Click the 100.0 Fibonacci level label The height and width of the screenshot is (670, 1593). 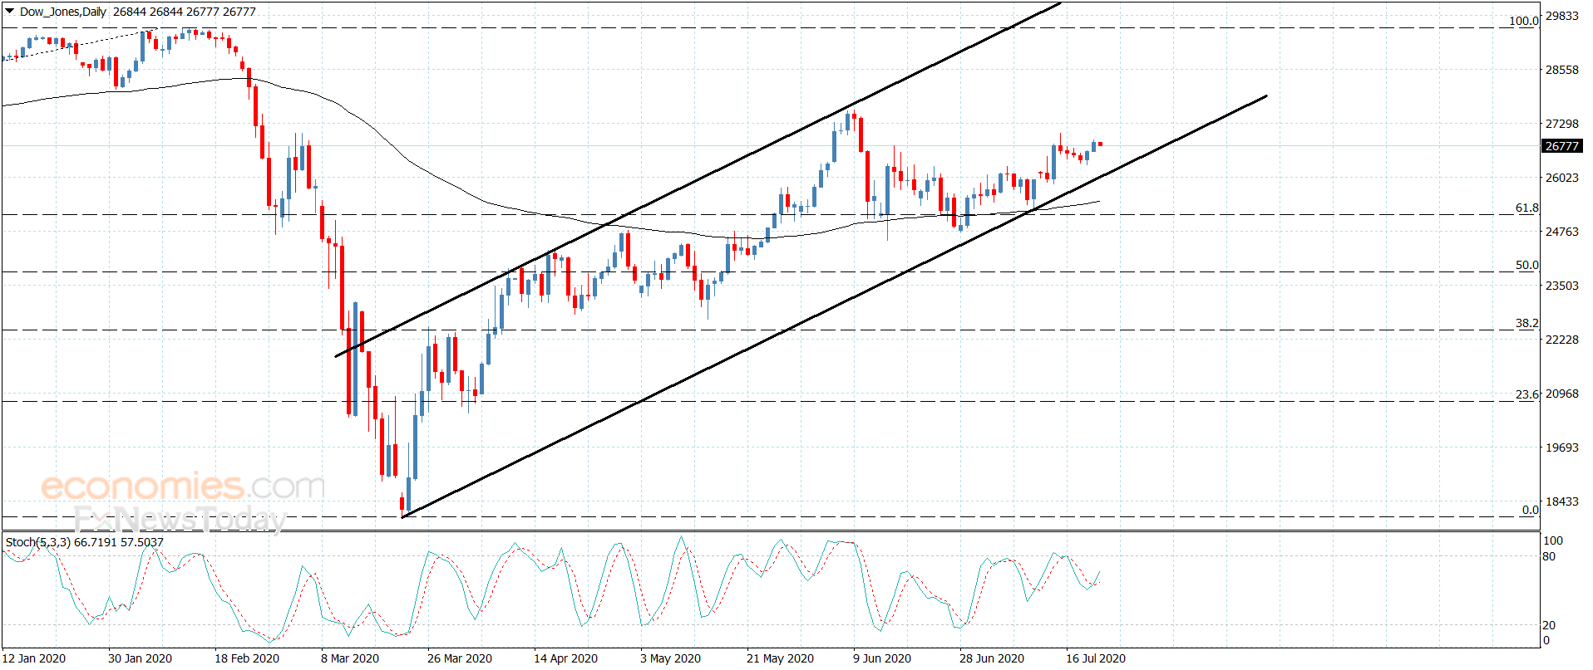click(1524, 21)
